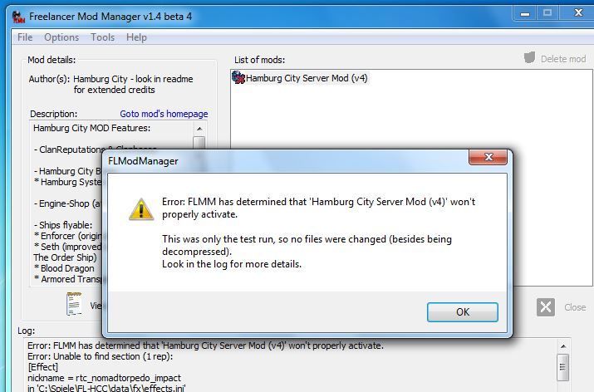Click the log panel scroll up arrow

click(x=563, y=346)
